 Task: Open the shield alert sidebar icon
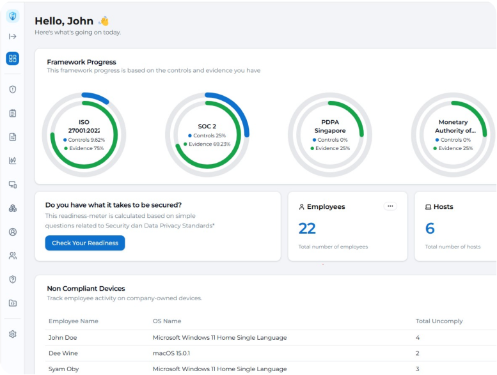[x=13, y=89]
